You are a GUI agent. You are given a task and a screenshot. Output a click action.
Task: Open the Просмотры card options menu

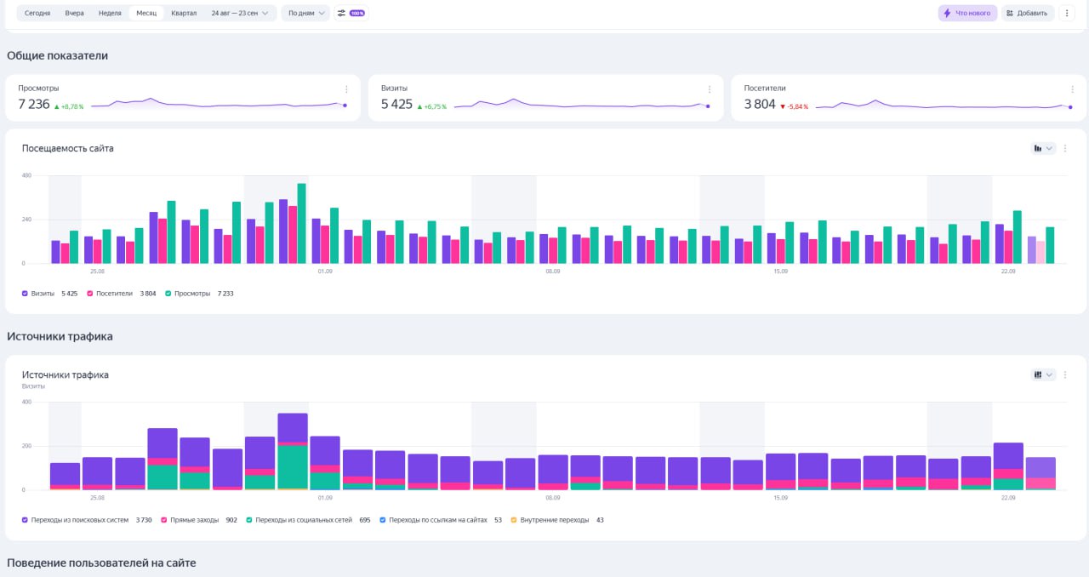point(346,89)
